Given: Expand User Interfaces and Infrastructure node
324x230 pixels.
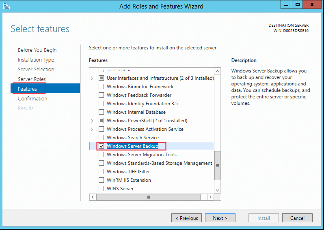Looking at the screenshot, I should pos(92,78).
